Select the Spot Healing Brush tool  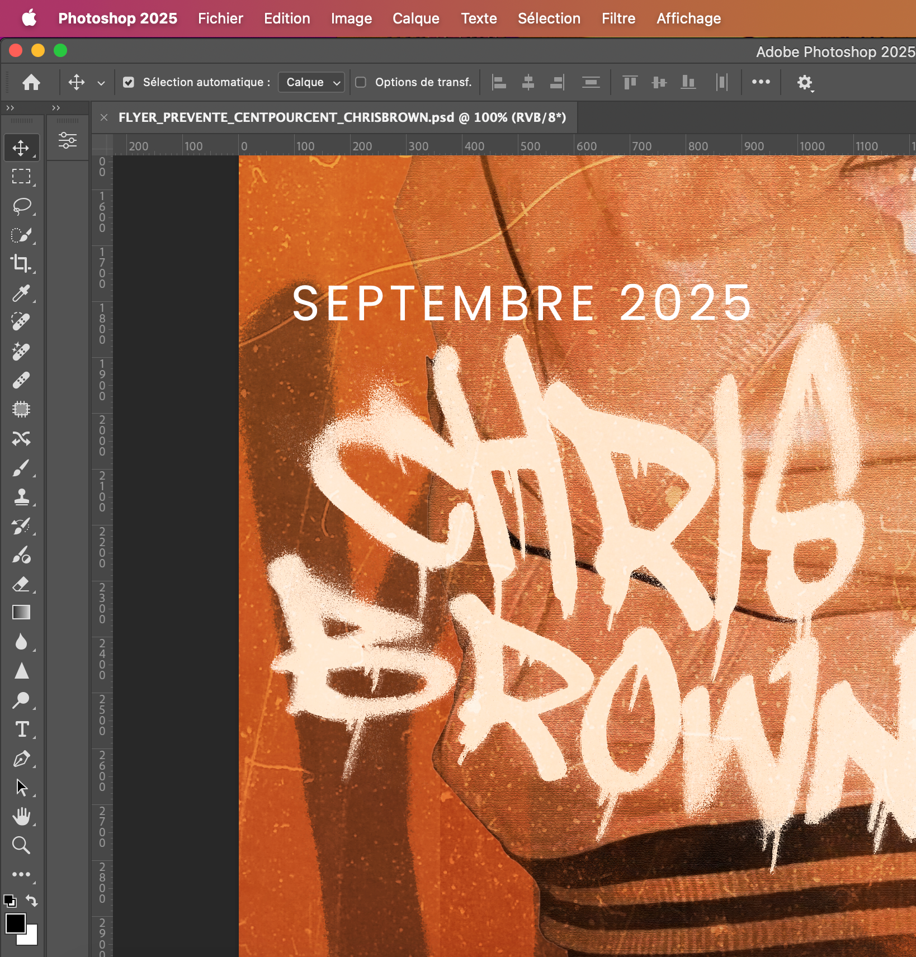coord(21,322)
